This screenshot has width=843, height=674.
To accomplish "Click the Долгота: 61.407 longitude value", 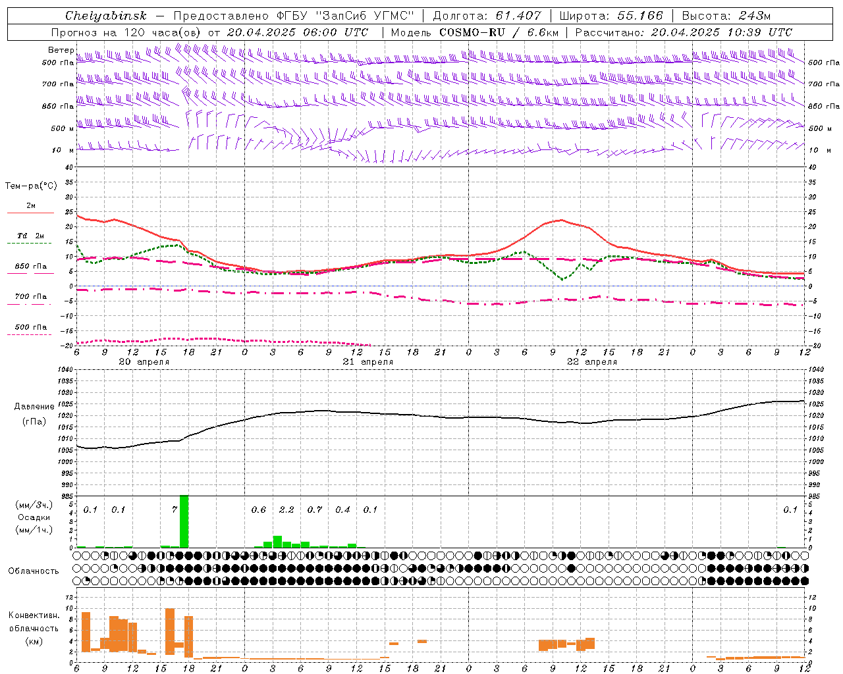I will coord(487,16).
